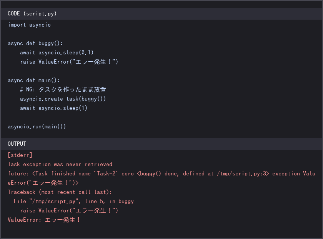
Task: Click the await asyncio.sleep(1) line
Action: (53, 108)
